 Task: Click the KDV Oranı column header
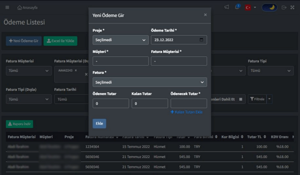pyautogui.click(x=279, y=137)
